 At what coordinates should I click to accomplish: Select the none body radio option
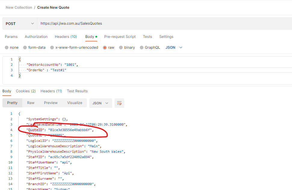[7, 47]
